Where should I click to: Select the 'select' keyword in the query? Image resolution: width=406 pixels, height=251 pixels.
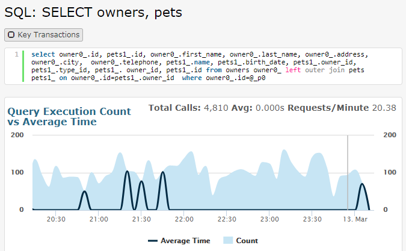click(x=43, y=54)
